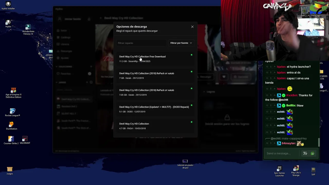Image resolution: width=329 pixels, height=185 pixels.
Task: Click the Send a message chat field
Action: (282, 153)
